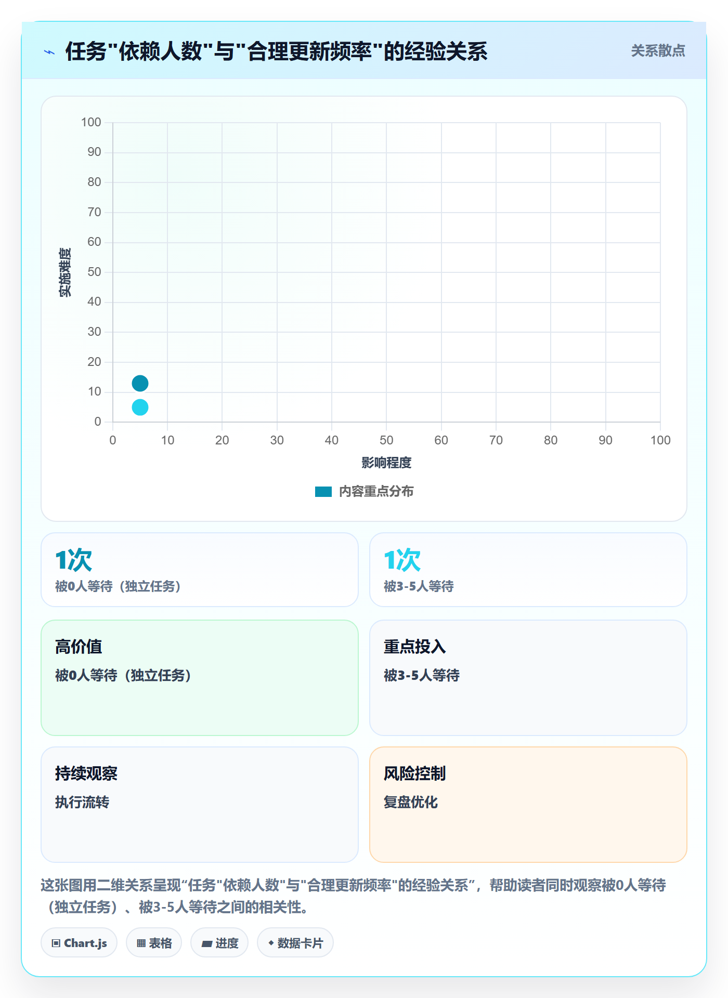This screenshot has width=728, height=998.
Task: Click the 影响程度 x-axis title
Action: [x=386, y=463]
